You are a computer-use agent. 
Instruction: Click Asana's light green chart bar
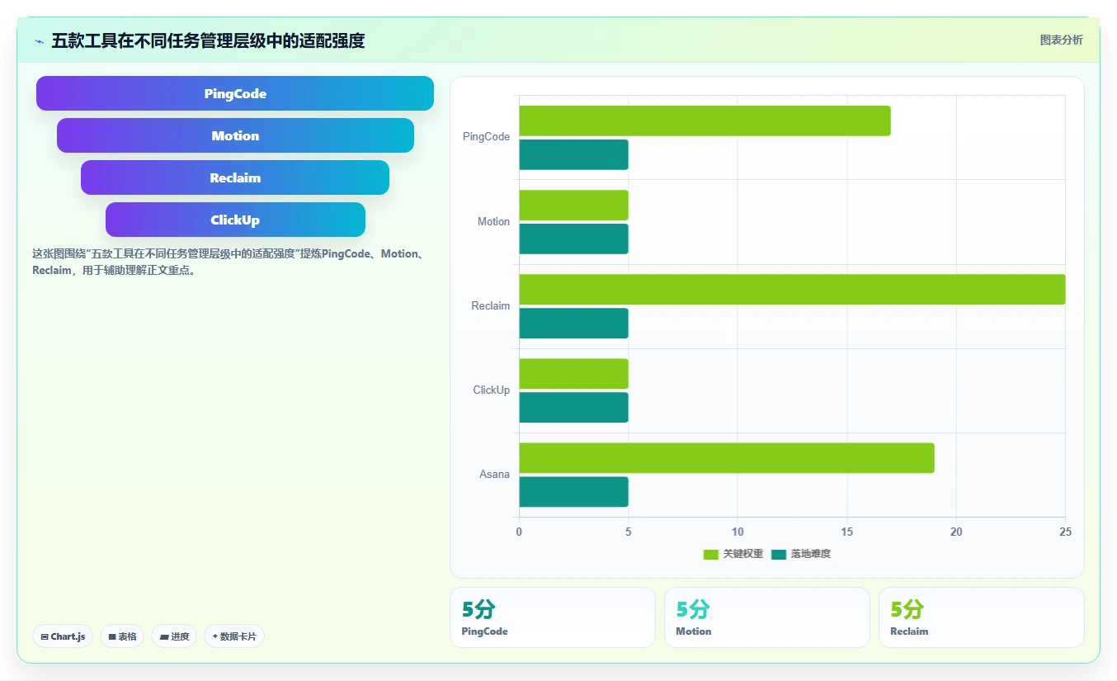pos(727,457)
